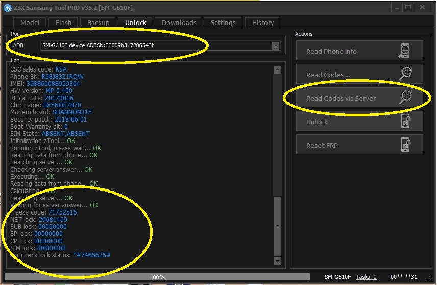Click the log scrollbar up arrow

click(x=277, y=69)
